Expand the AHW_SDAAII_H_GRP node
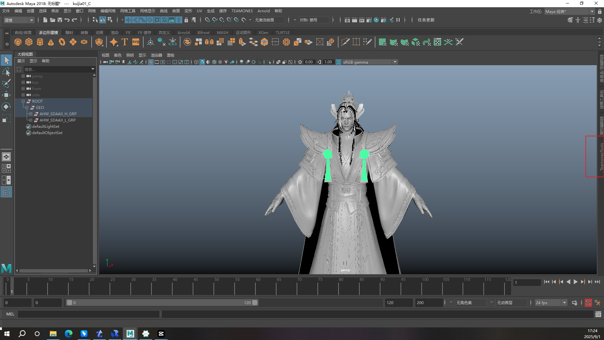604x340 pixels. (31, 114)
